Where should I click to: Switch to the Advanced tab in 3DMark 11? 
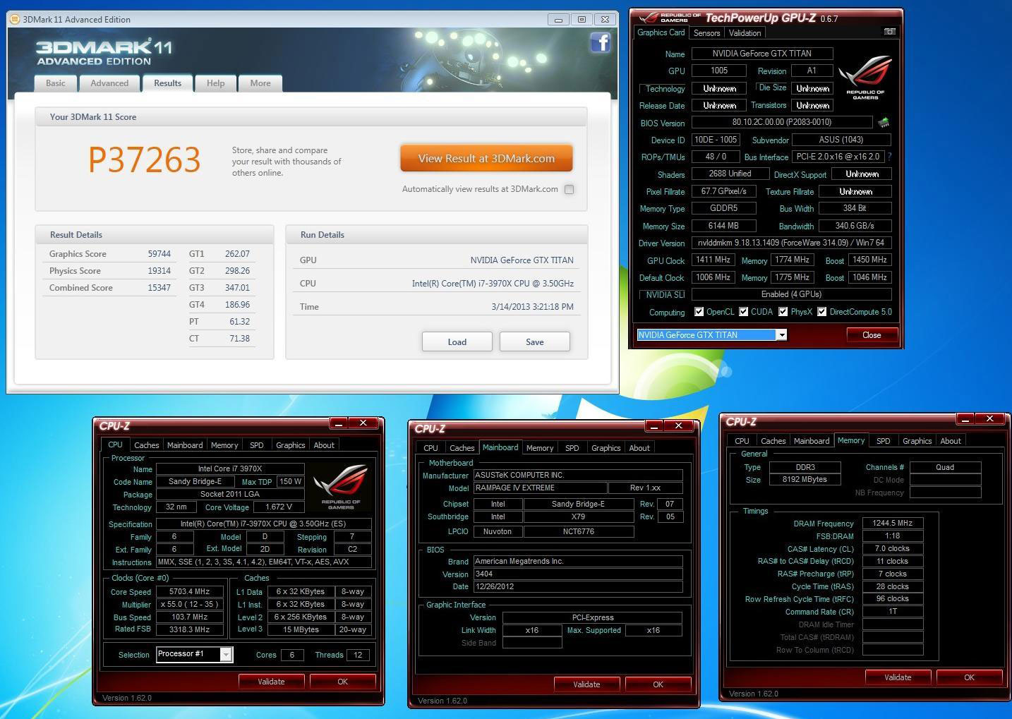(x=109, y=83)
